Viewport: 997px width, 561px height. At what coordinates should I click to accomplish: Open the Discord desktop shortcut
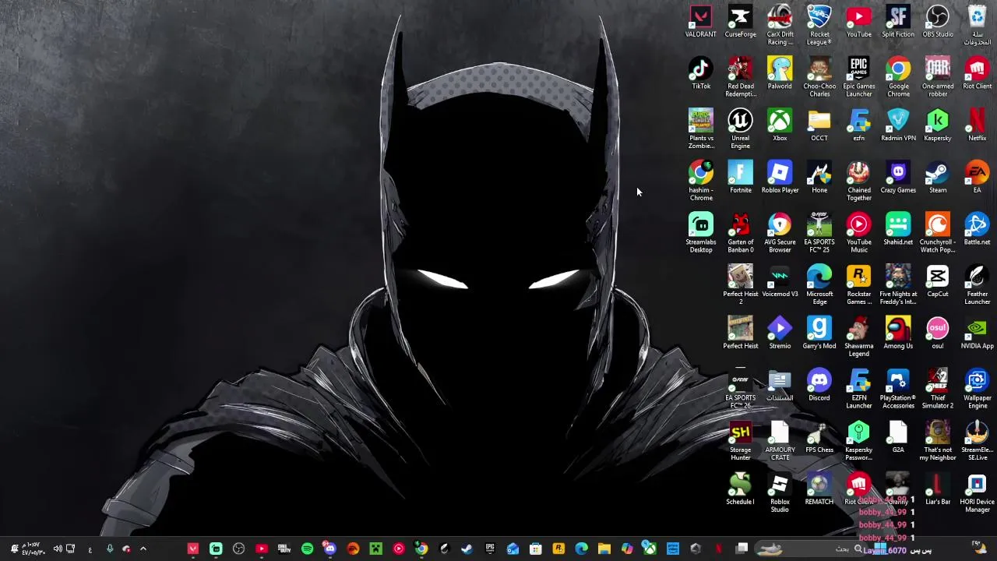[x=819, y=386]
